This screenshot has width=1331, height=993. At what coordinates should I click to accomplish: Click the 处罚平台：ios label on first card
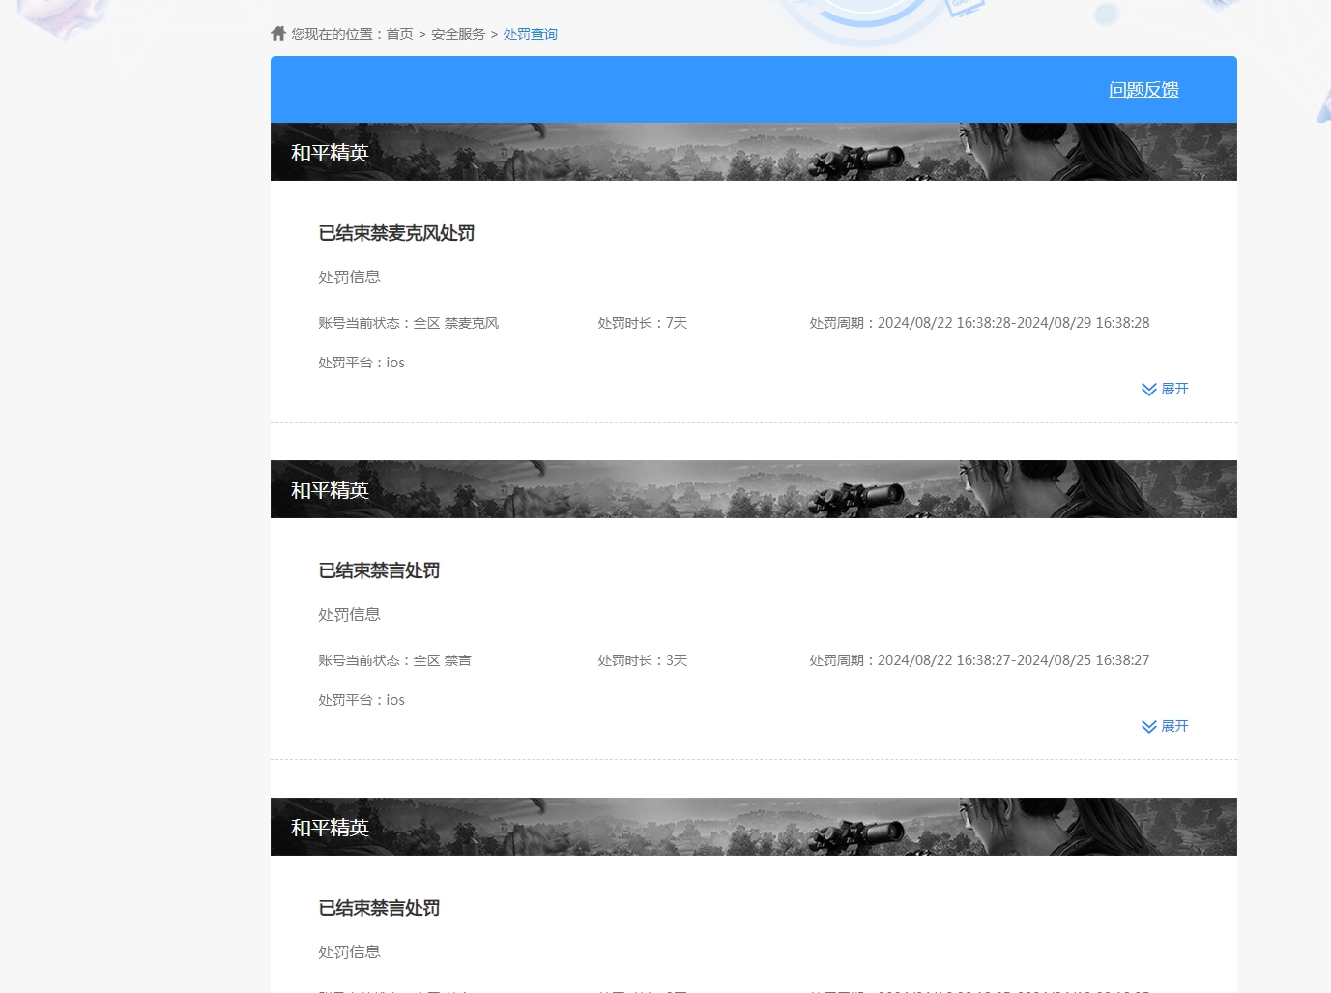[x=362, y=362]
